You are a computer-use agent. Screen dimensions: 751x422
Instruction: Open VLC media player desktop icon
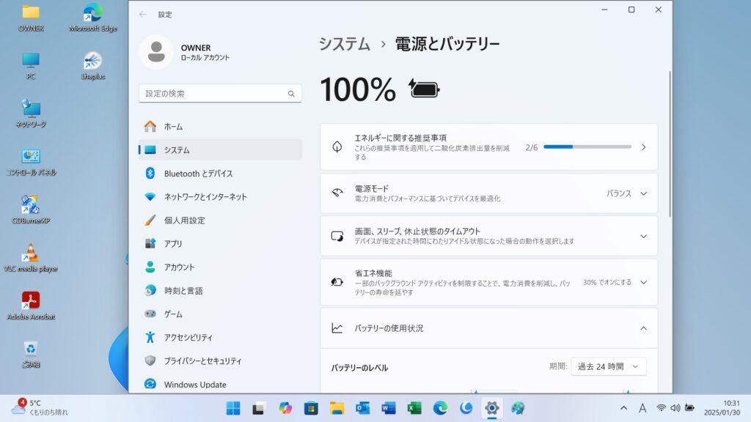click(x=31, y=253)
